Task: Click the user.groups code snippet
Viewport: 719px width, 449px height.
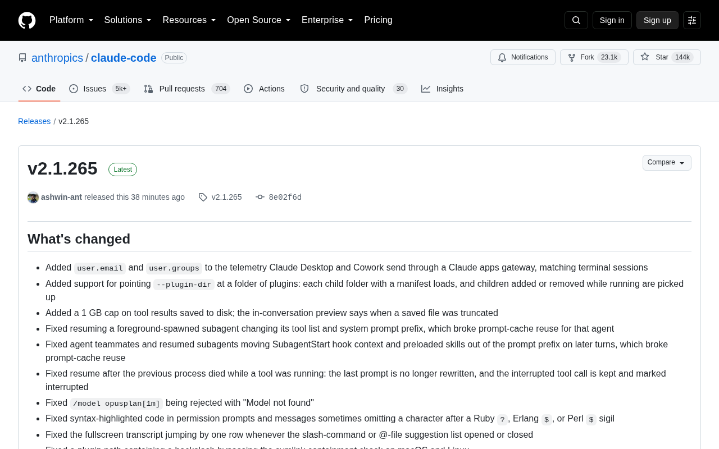Action: [x=174, y=268]
